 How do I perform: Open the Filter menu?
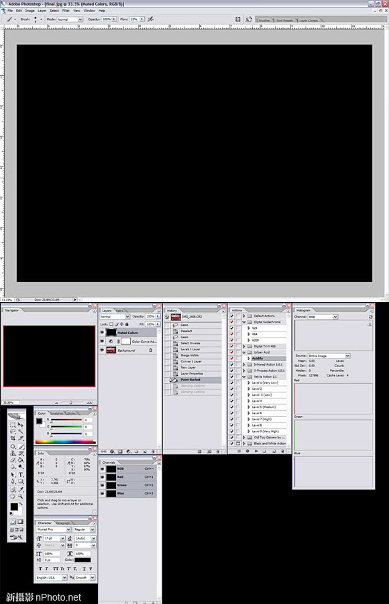(x=66, y=11)
